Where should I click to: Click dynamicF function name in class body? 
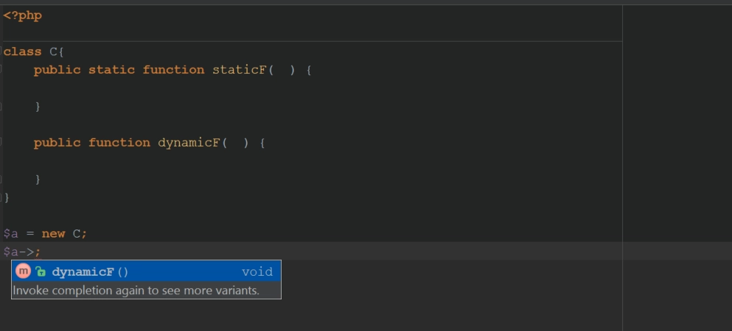point(189,143)
